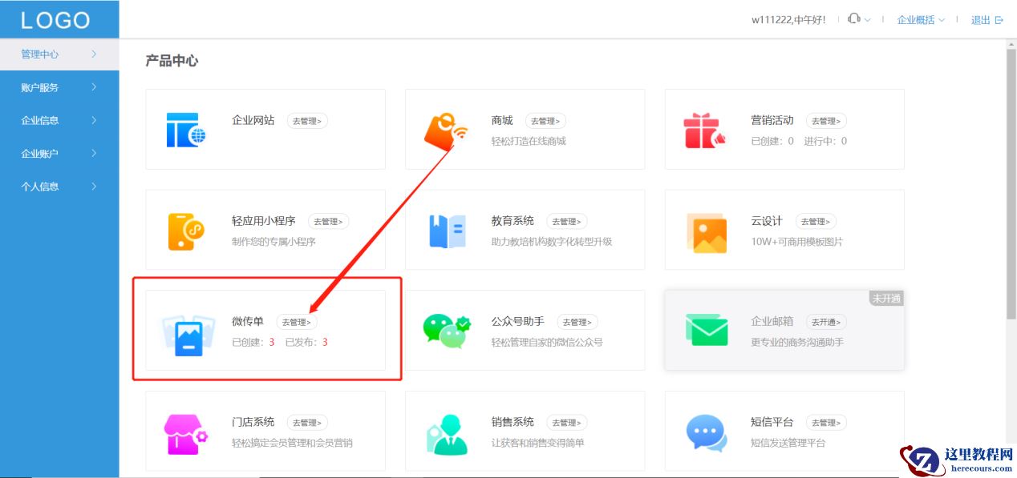Open the 企业概括 dropdown
1017x478 pixels.
tap(916, 19)
